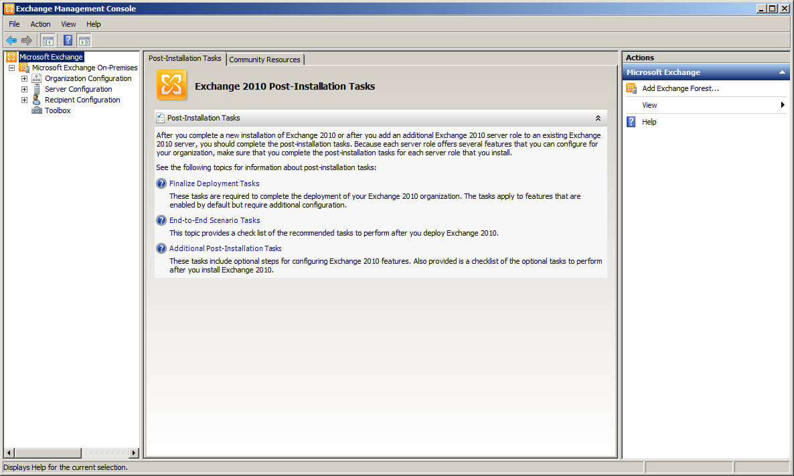Click the Microsoft Exchange actions group header

pos(706,72)
